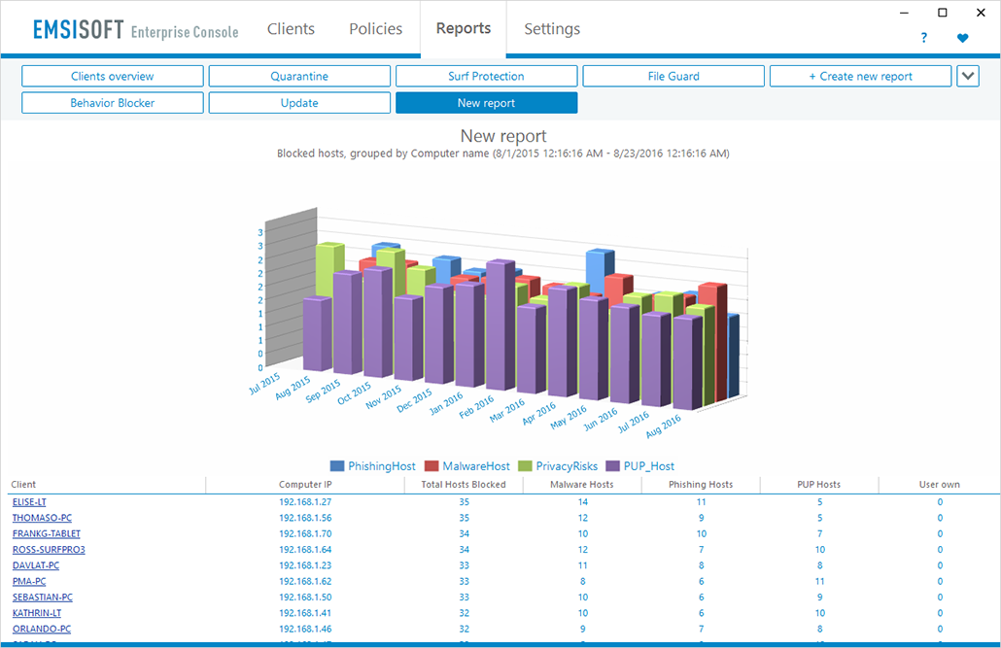Sort by Malware Hosts column header
Screen dimensions: 1001x648
click(581, 485)
